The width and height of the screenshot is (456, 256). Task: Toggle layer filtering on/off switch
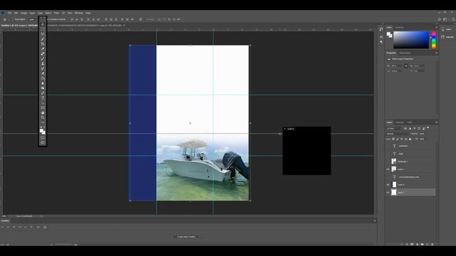tap(428, 128)
